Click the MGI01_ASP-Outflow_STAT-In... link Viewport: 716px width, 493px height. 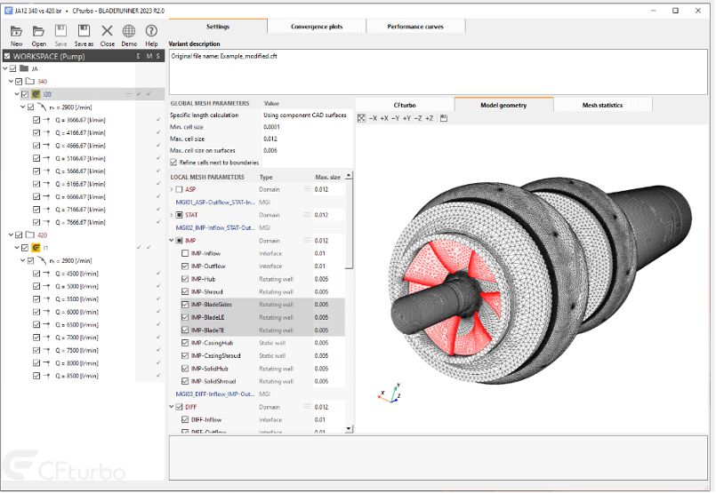[215, 202]
